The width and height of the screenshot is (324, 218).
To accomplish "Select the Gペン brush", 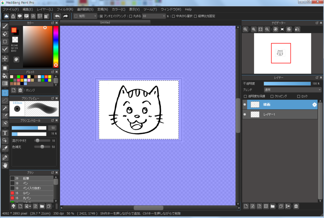I will [x=32, y=193].
